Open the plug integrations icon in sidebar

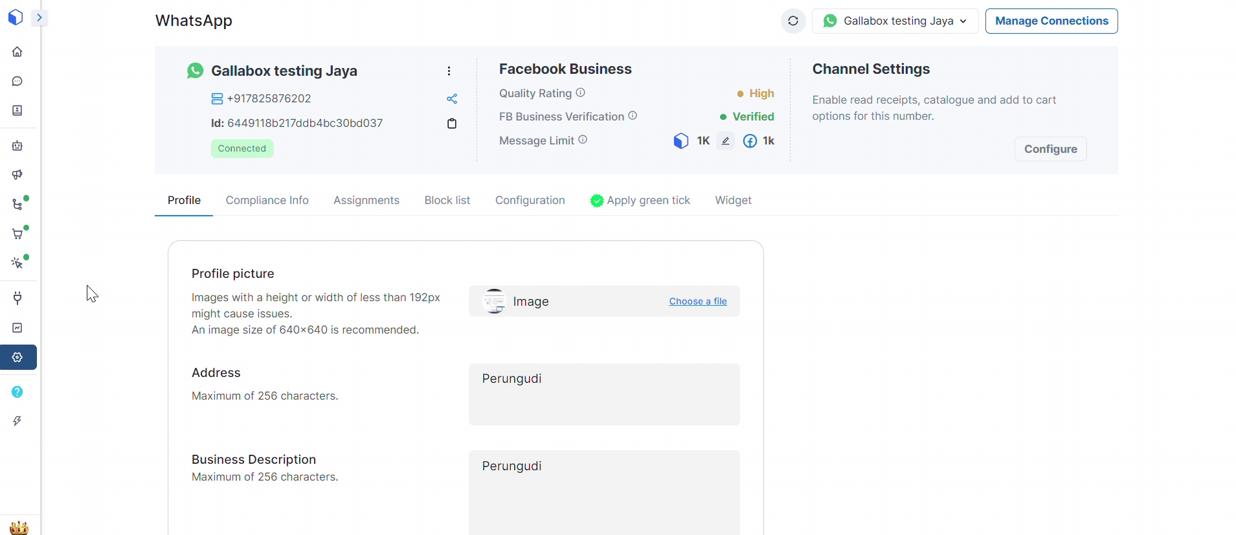click(x=17, y=298)
